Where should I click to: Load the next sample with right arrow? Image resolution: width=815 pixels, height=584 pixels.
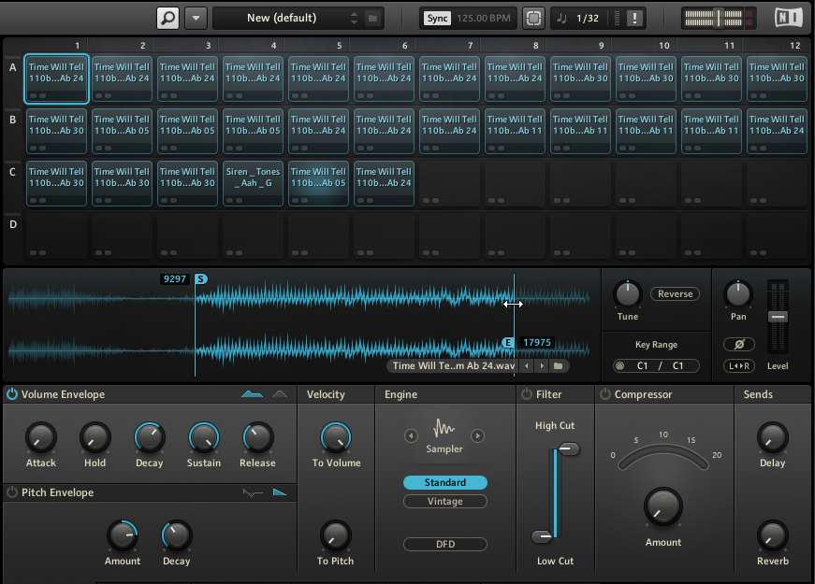[x=541, y=366]
